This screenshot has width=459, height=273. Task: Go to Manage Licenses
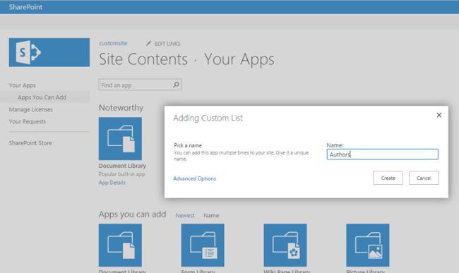pos(31,109)
